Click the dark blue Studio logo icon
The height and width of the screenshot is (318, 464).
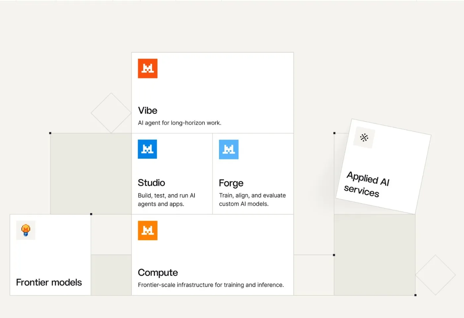point(147,149)
